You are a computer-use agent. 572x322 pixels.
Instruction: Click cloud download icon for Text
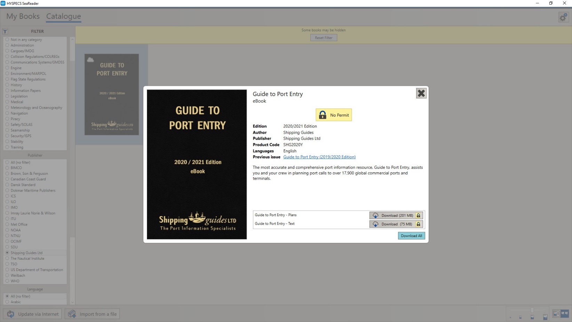(375, 224)
